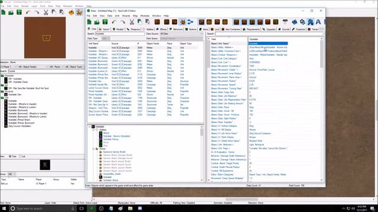This screenshot has height=212, width=378.
Task: Click Paste icon in Data editor toolbar
Action: pos(147,22)
